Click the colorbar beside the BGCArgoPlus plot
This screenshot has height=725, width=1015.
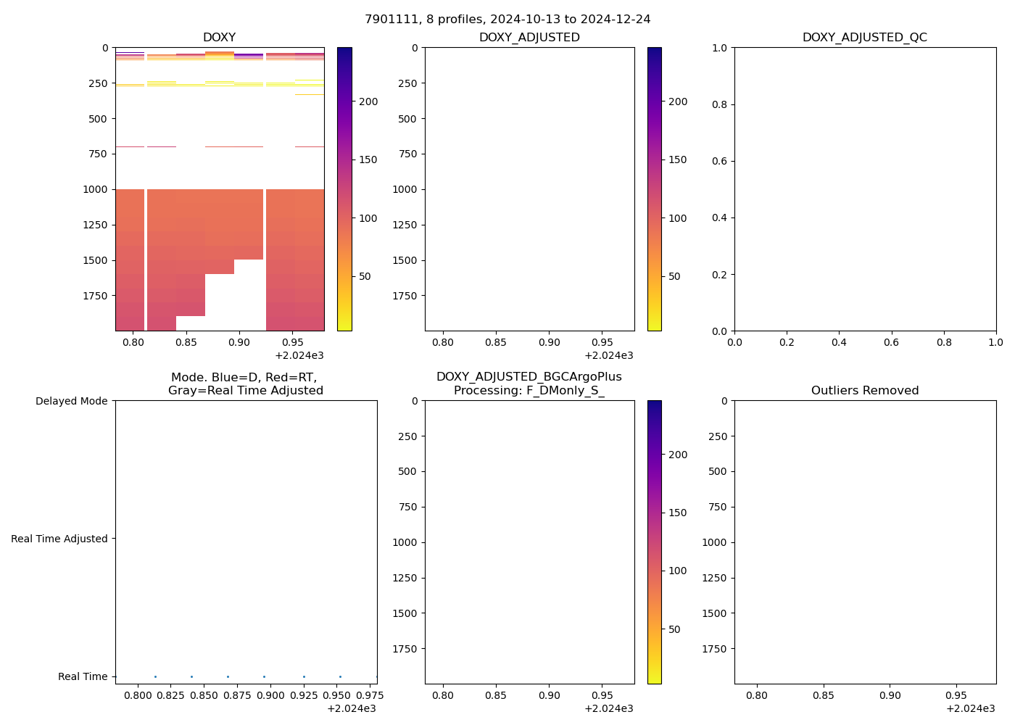click(654, 542)
